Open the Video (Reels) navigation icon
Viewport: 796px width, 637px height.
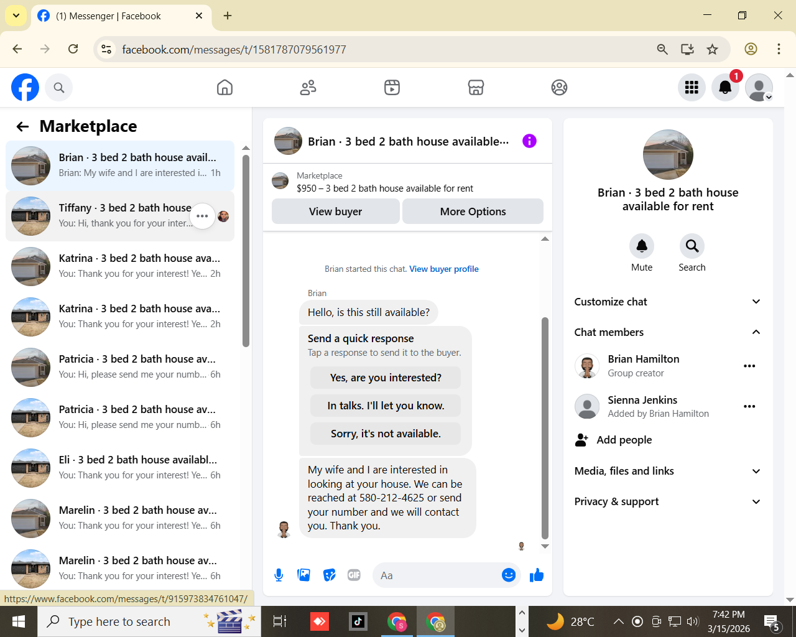(x=392, y=88)
